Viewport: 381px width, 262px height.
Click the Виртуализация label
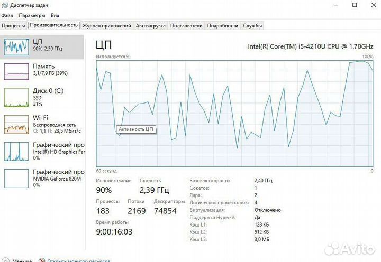tap(207, 210)
